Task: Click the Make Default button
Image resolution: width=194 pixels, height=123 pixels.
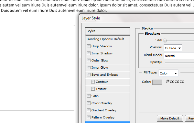Action: [170, 118]
